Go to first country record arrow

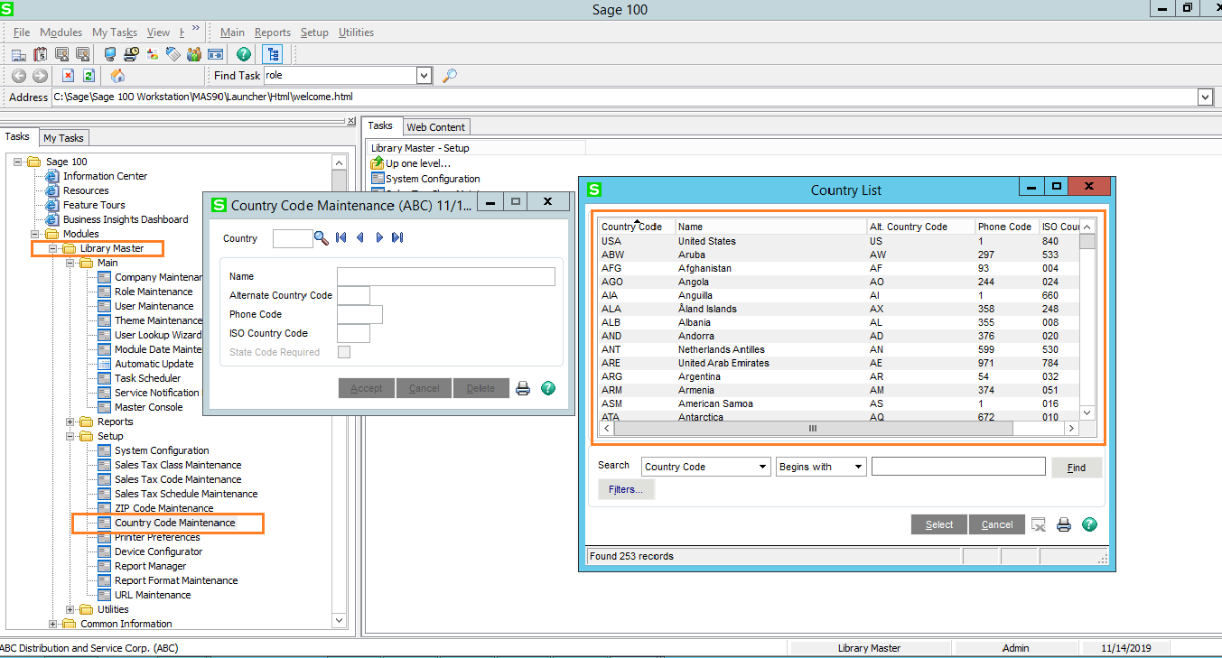click(340, 237)
